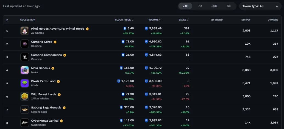Click the Supply column header
284x129 pixels.
(x=246, y=20)
